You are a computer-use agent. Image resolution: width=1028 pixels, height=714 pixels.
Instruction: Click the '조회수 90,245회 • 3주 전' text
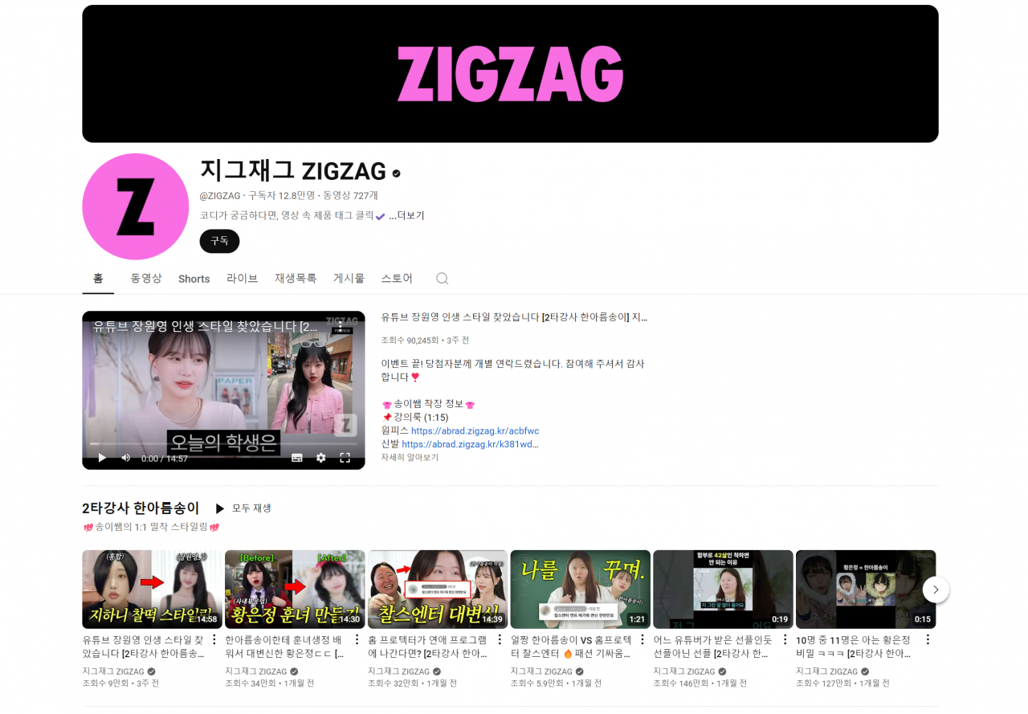point(425,341)
